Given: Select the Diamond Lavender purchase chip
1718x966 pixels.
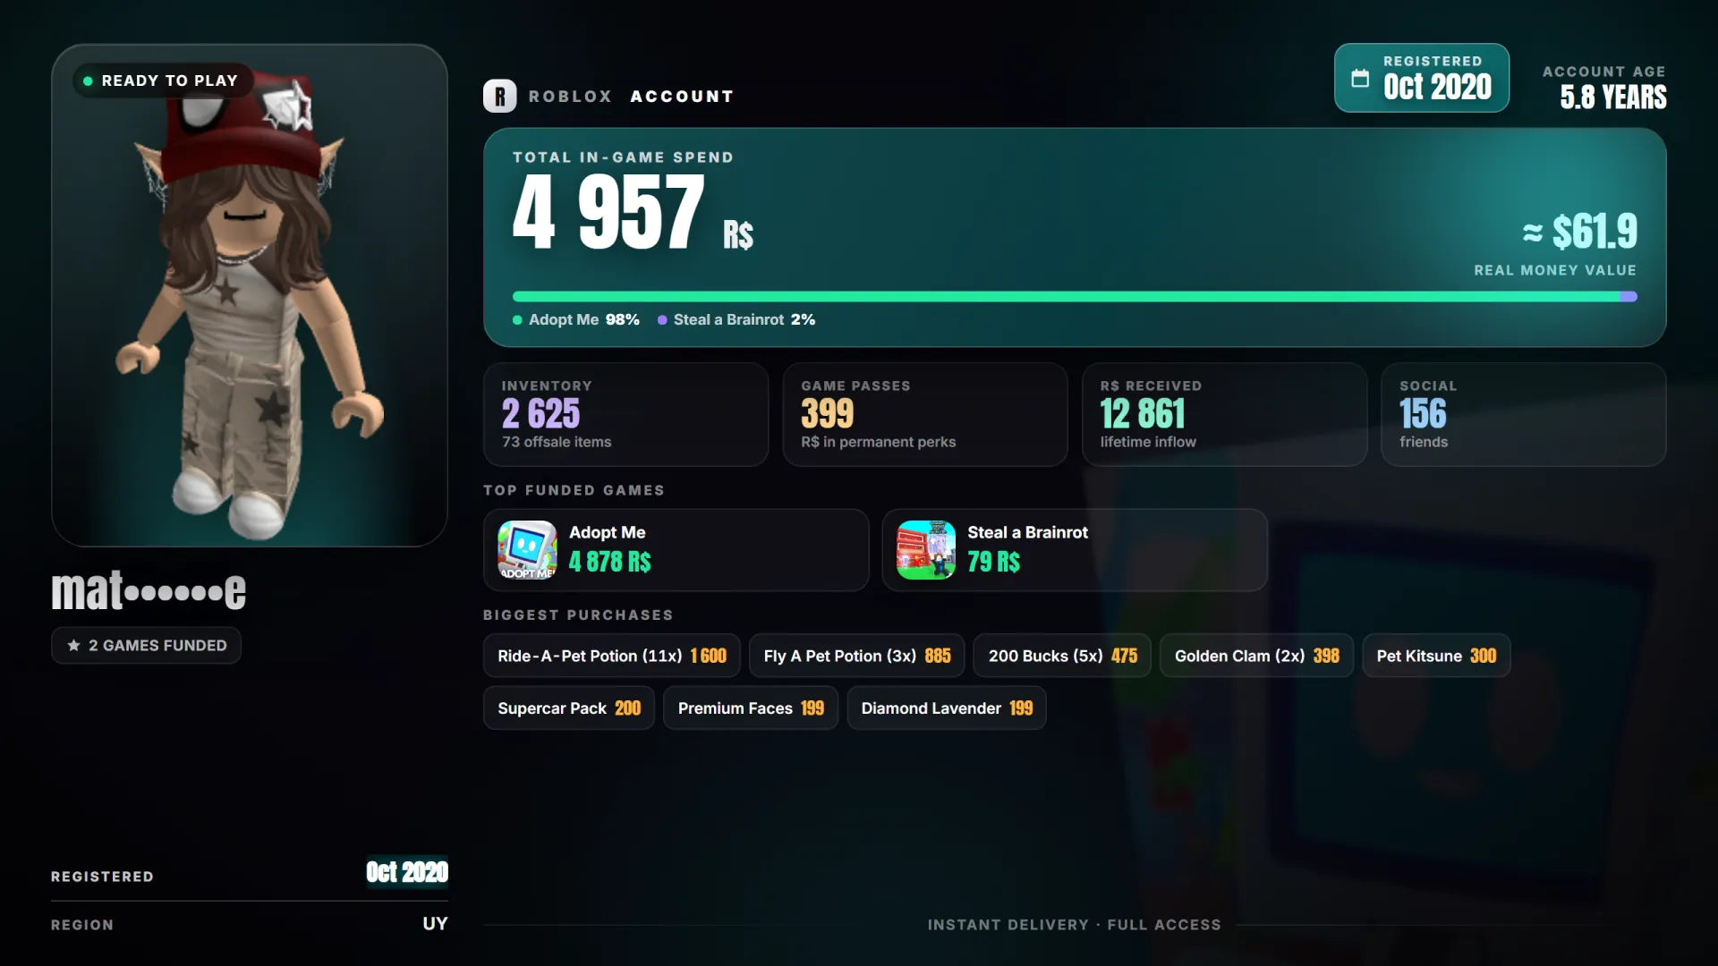Looking at the screenshot, I should pyautogui.click(x=946, y=708).
